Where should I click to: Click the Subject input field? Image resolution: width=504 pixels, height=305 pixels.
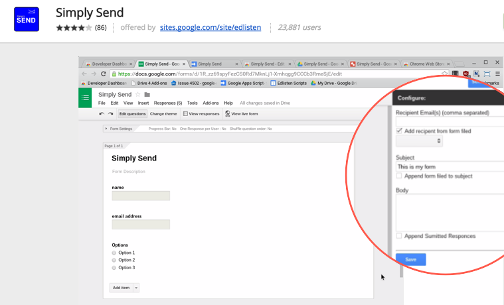coord(450,166)
